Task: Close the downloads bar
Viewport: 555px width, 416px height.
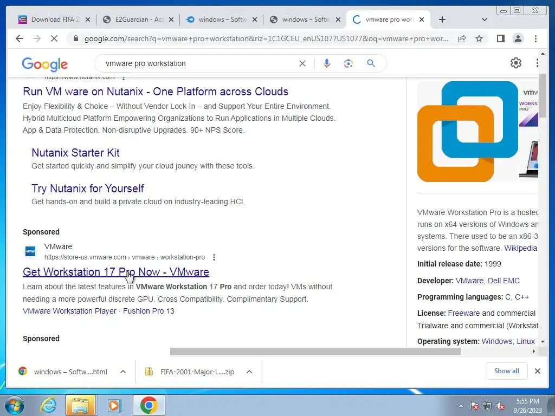Action: pos(537,371)
